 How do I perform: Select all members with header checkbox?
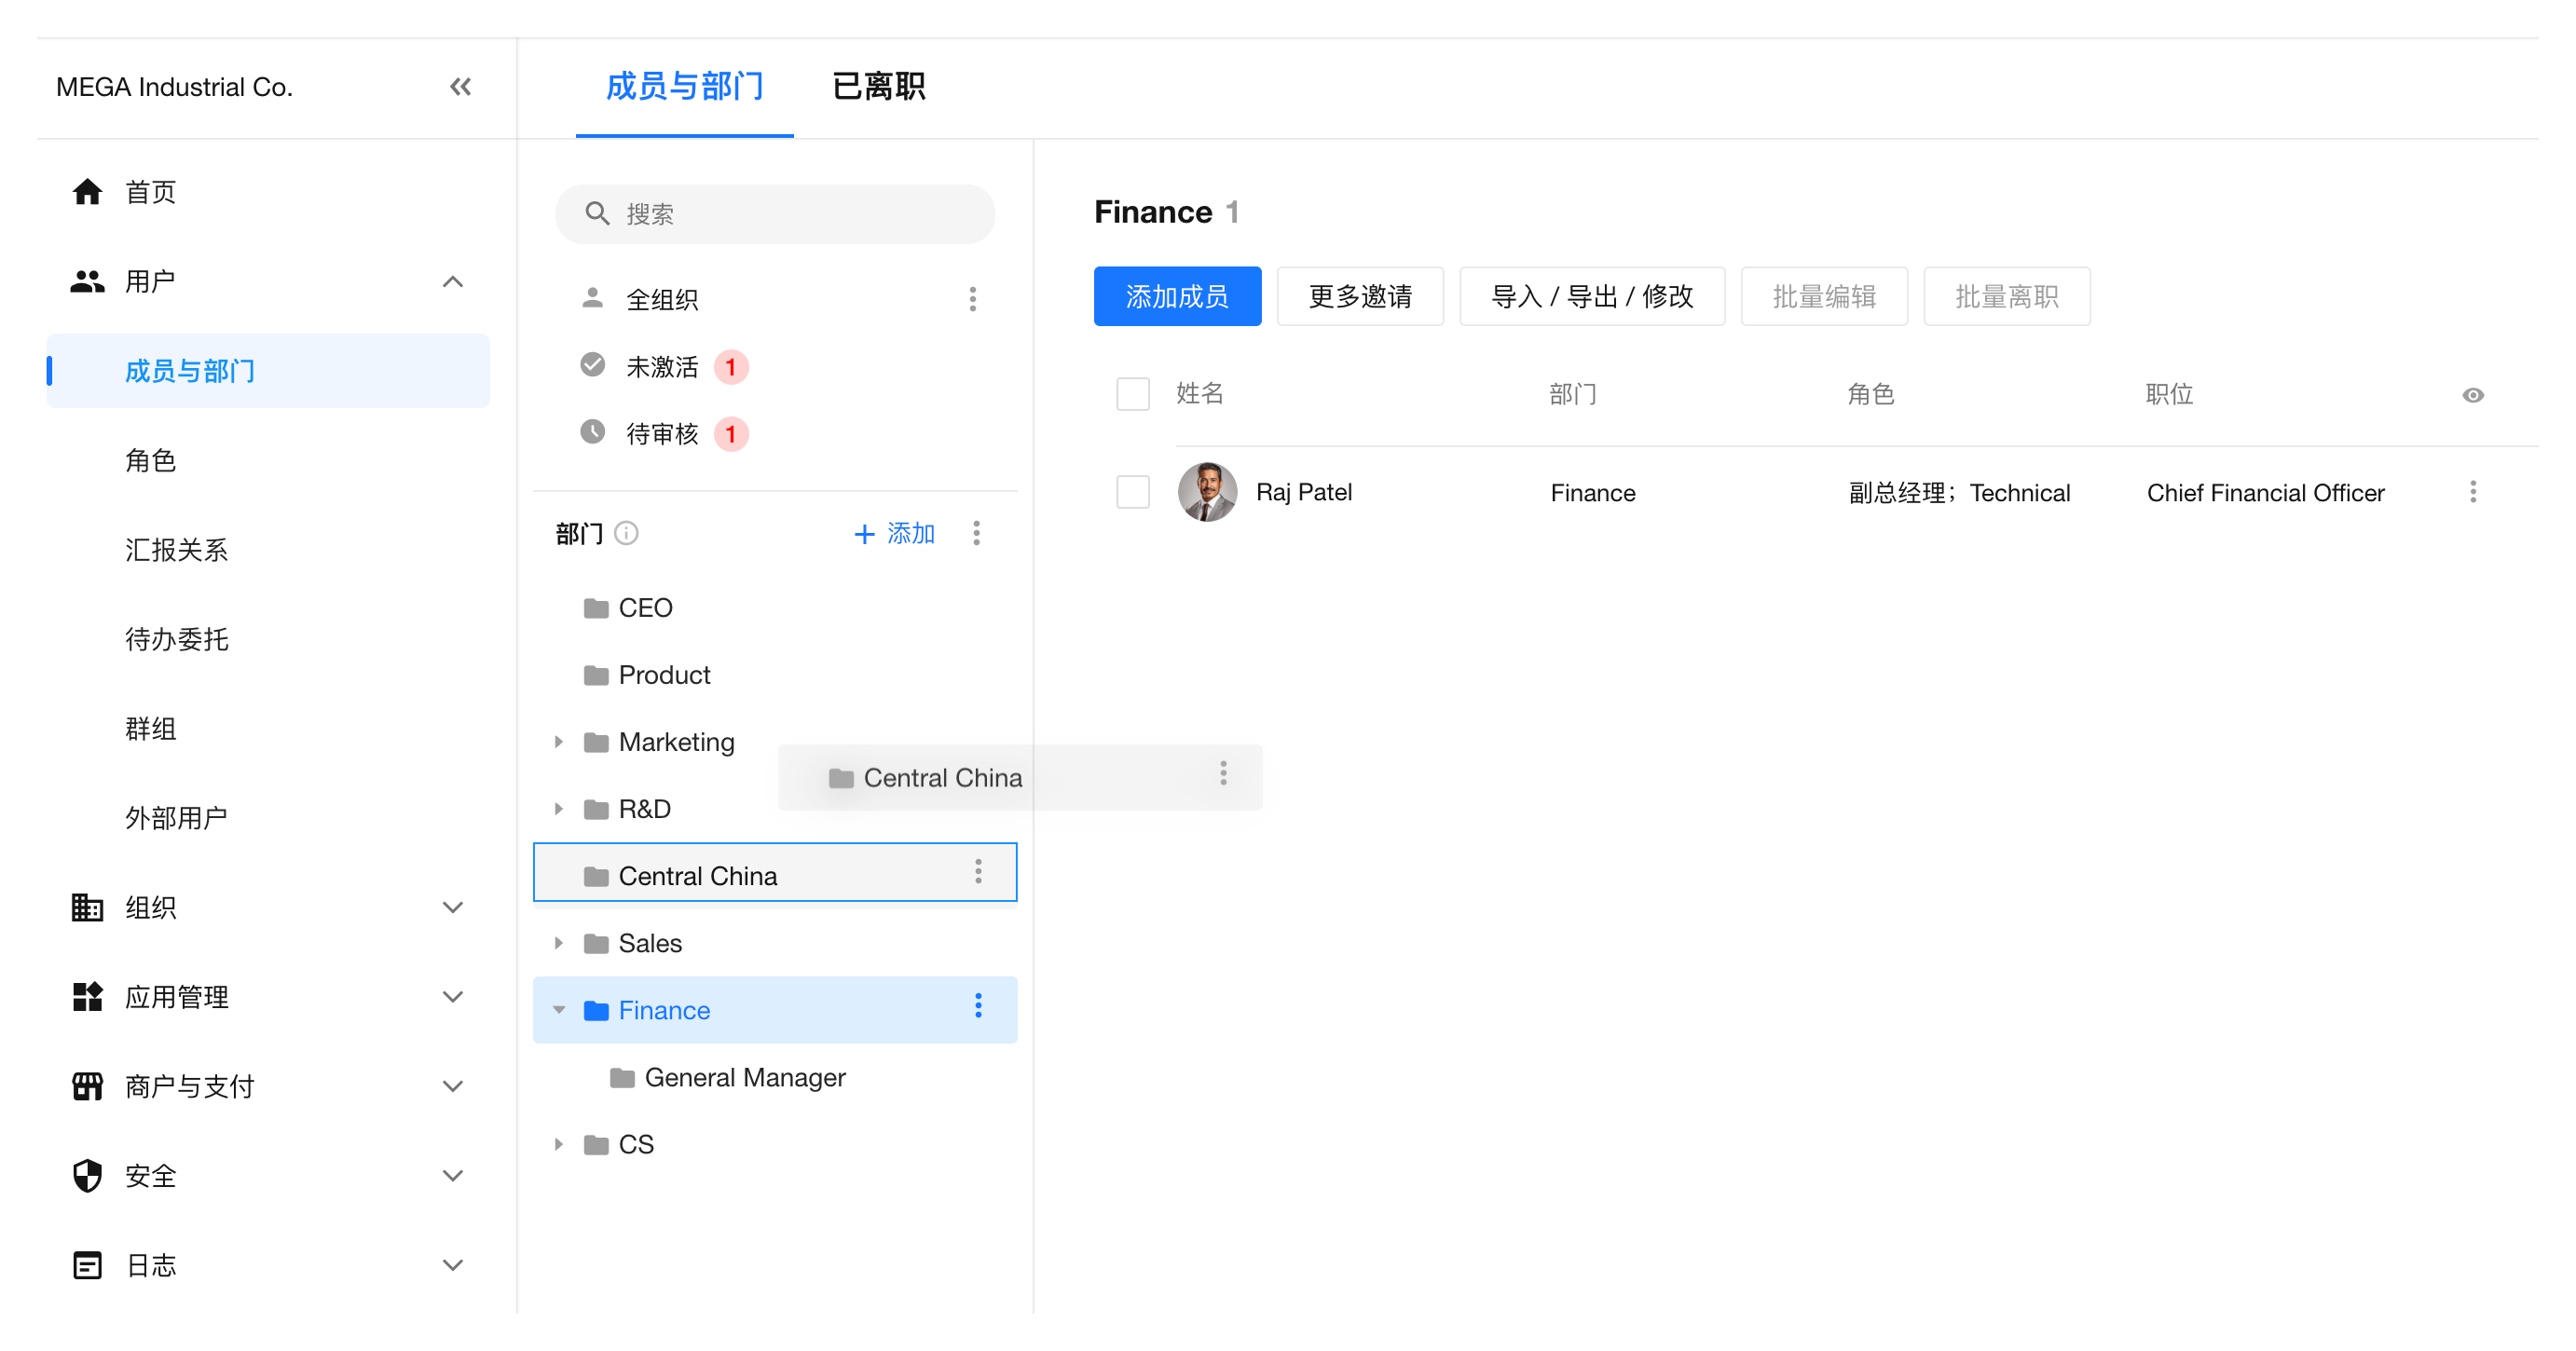[x=1132, y=394]
